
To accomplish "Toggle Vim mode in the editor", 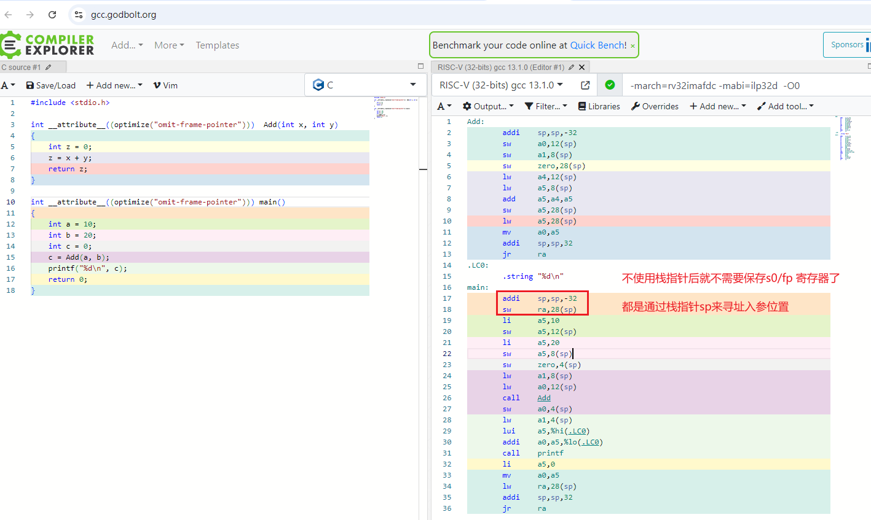I will coord(165,85).
